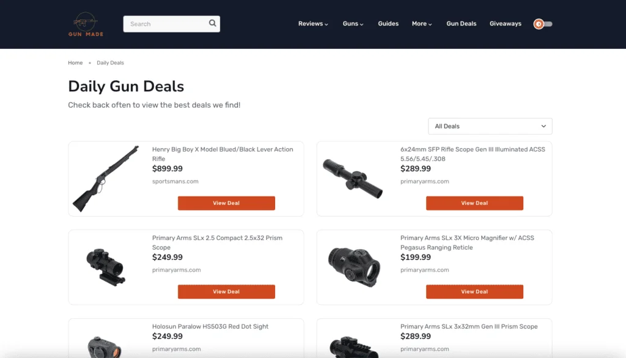Image resolution: width=626 pixels, height=358 pixels.
Task: View Deal for 6x24mm SFP Rifle Scope
Action: click(474, 203)
